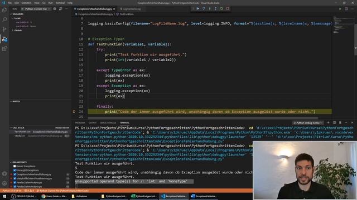Split the editor to the right
This screenshot has width=357, height=200.
[346, 9]
